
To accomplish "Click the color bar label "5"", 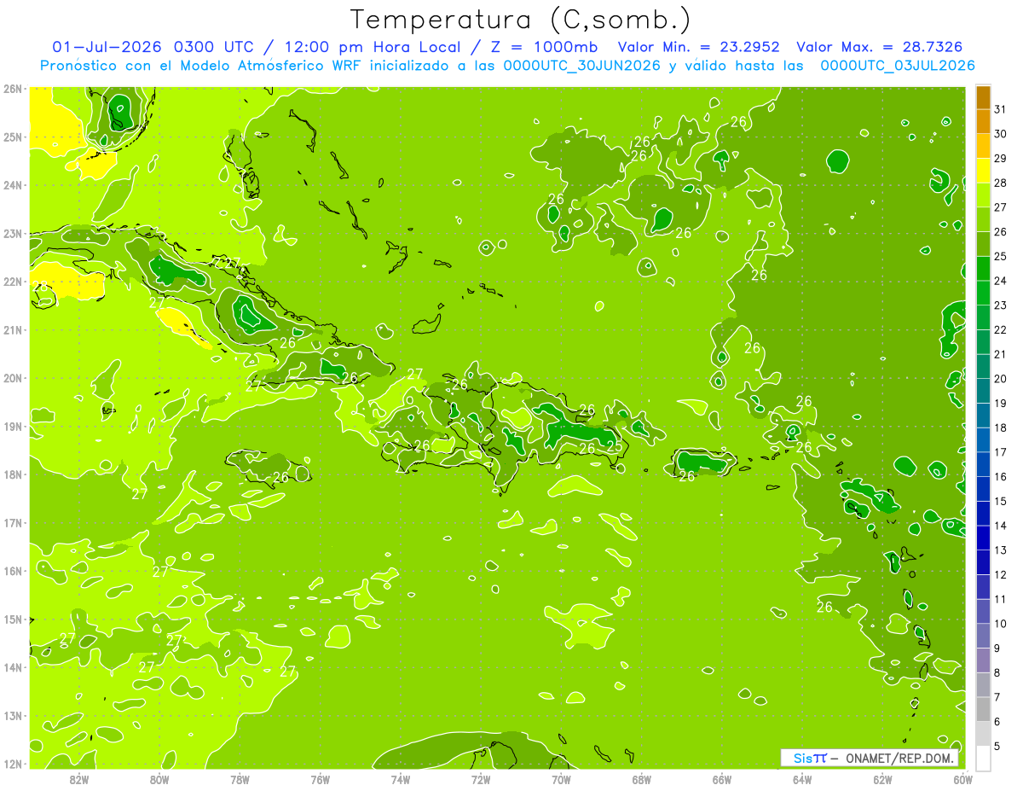I will [997, 747].
